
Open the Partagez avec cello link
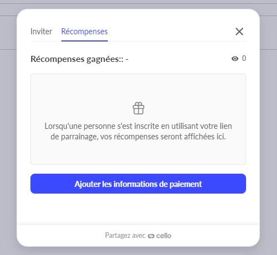pos(138,236)
